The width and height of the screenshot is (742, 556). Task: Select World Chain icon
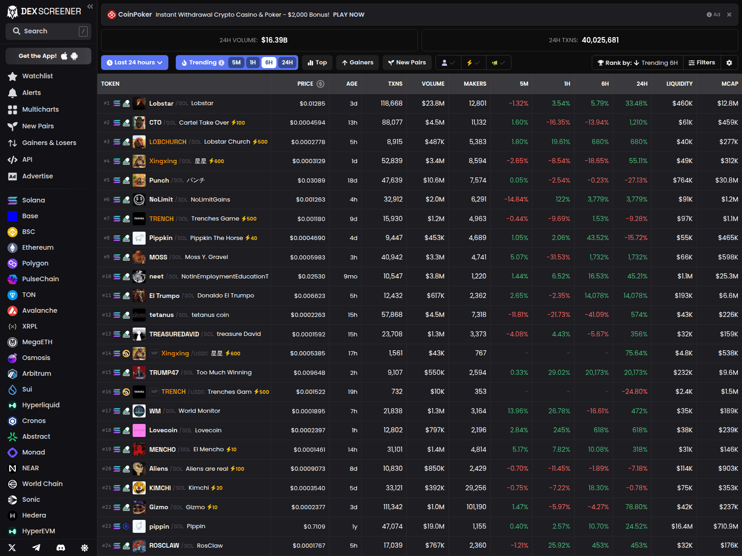point(13,484)
